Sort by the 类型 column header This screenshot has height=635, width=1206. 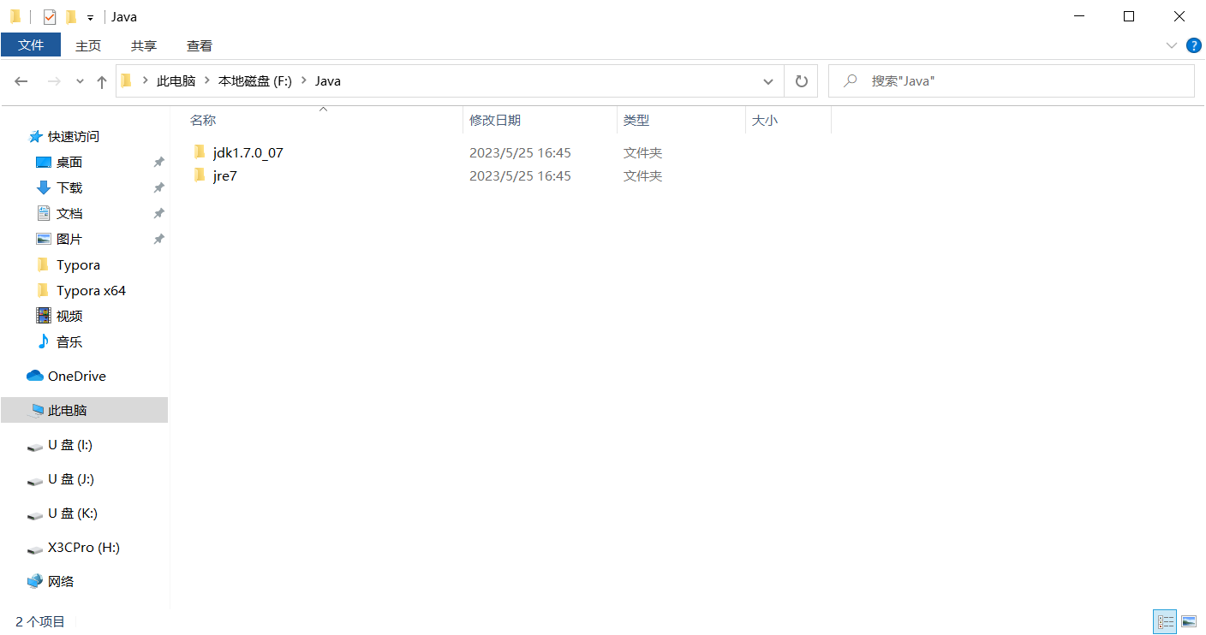636,121
